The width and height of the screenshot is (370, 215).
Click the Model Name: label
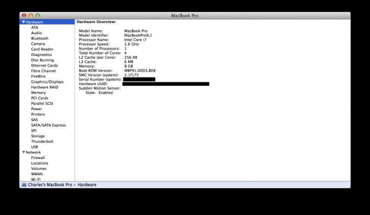click(91, 31)
